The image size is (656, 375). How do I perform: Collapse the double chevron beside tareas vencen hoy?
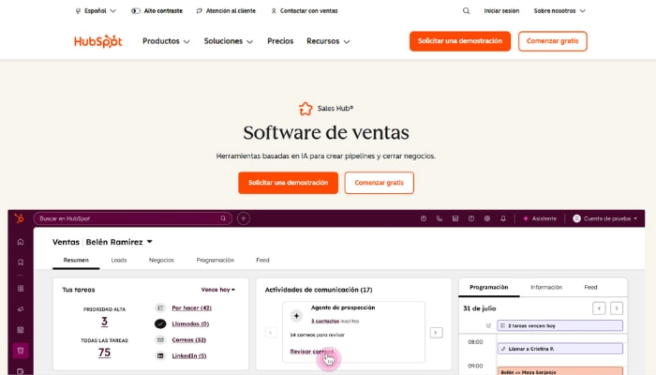[x=488, y=325]
